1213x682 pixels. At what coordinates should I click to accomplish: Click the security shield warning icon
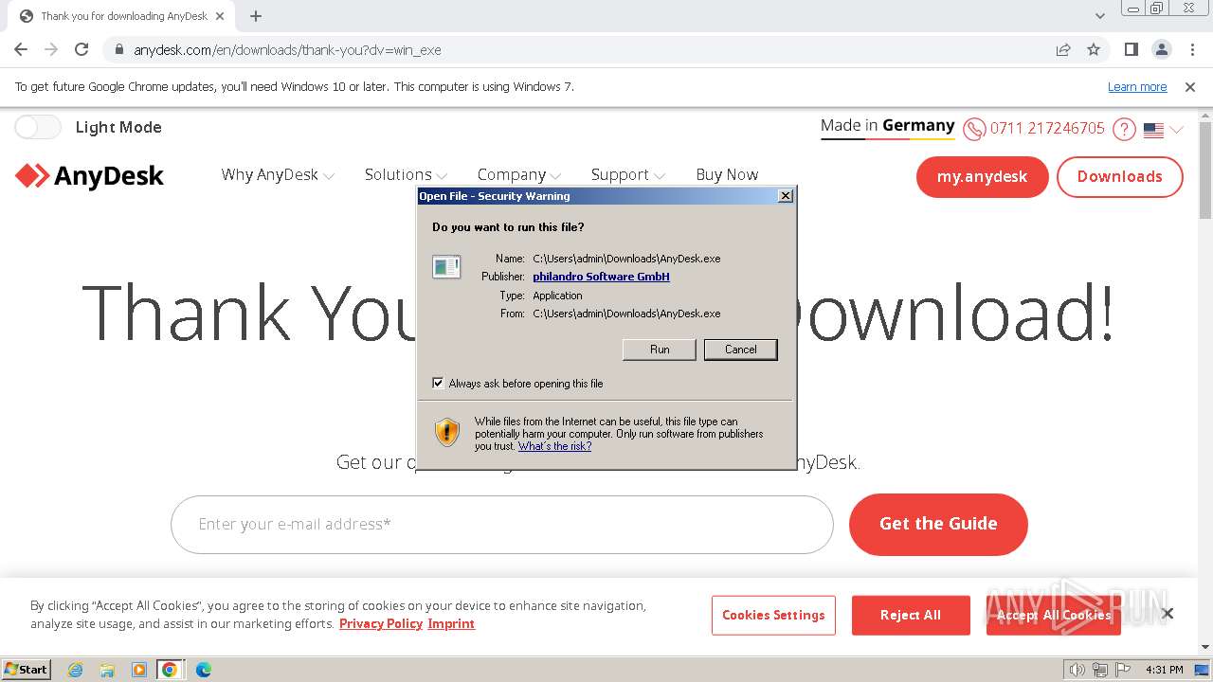[x=447, y=432]
